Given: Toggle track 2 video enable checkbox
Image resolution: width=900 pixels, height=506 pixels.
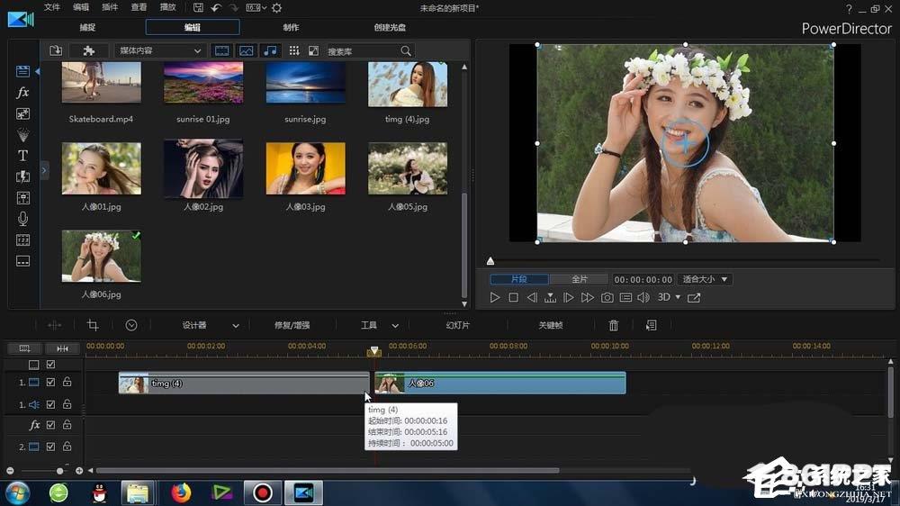Looking at the screenshot, I should (x=50, y=447).
